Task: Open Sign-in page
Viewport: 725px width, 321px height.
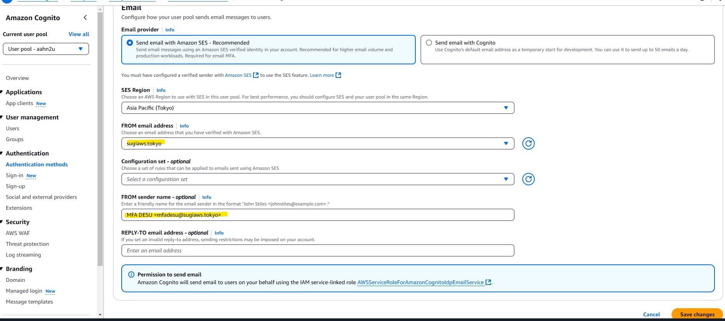Action: pyautogui.click(x=15, y=175)
